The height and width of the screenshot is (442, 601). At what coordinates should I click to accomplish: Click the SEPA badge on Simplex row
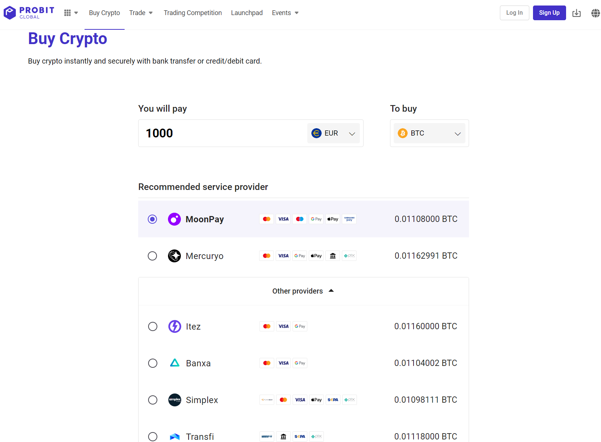[x=333, y=400]
